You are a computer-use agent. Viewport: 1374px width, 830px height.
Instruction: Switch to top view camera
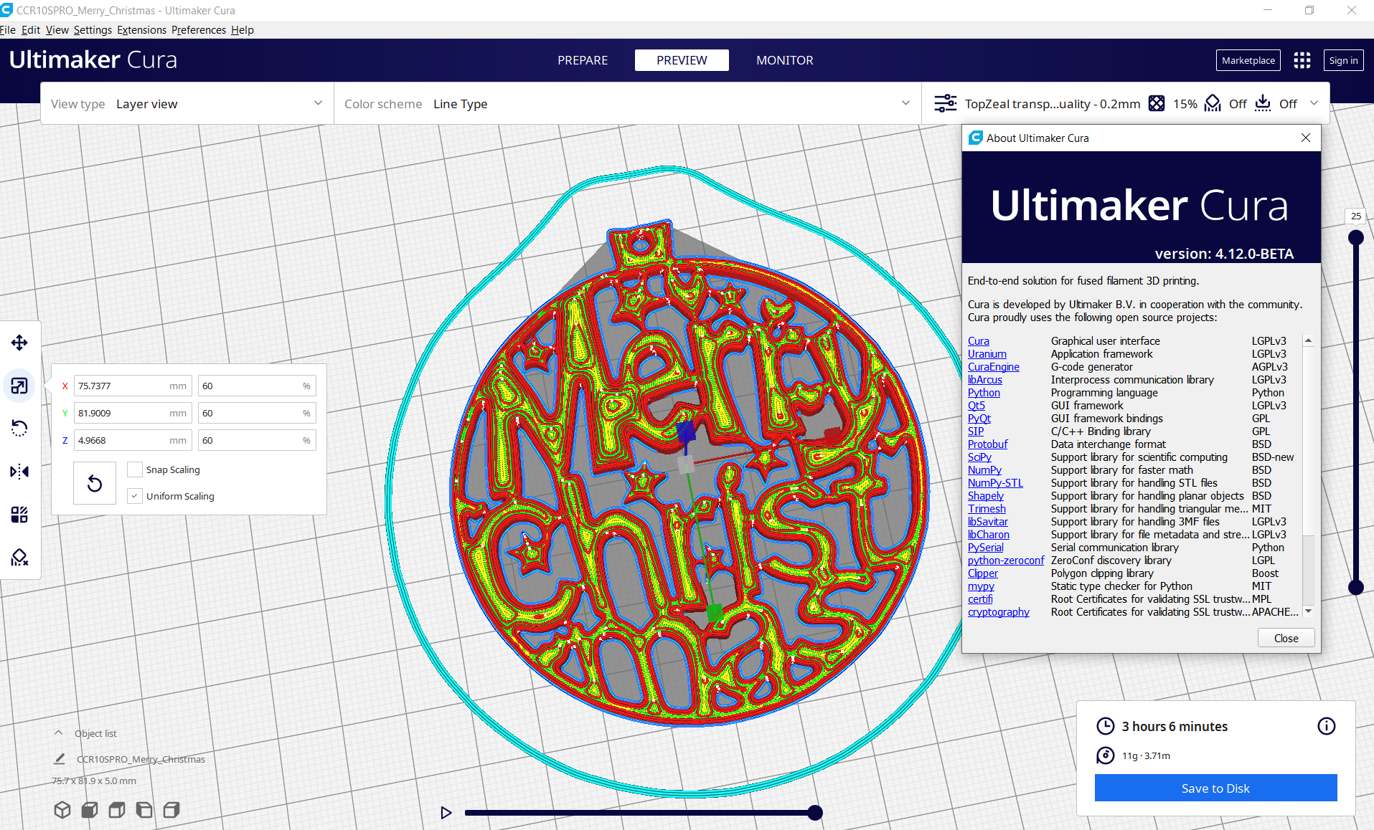point(117,810)
